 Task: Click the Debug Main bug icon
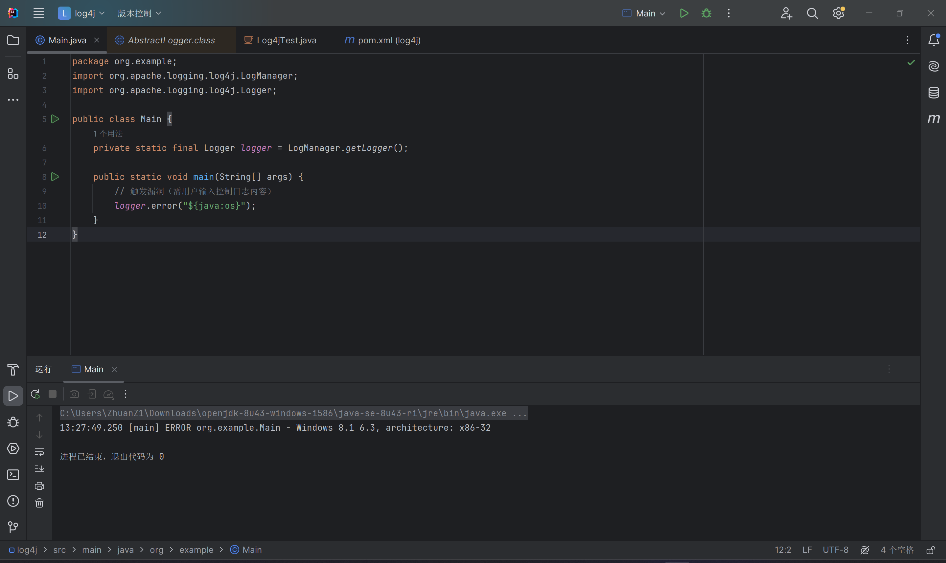point(706,13)
